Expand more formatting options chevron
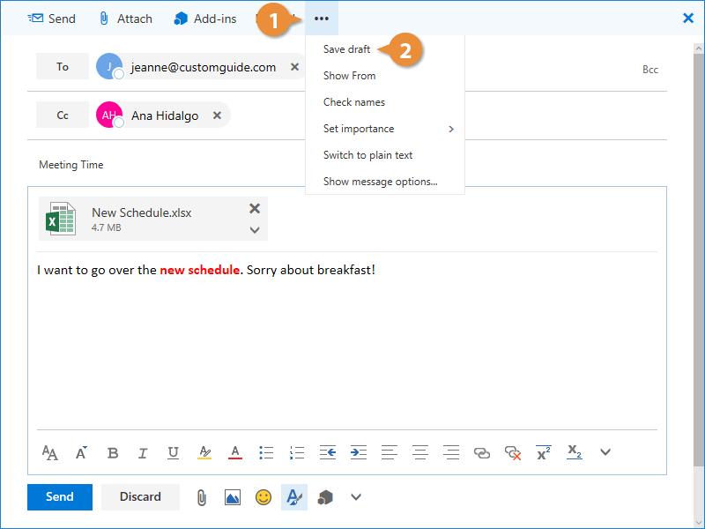Screen dimensions: 705x529 coord(605,452)
